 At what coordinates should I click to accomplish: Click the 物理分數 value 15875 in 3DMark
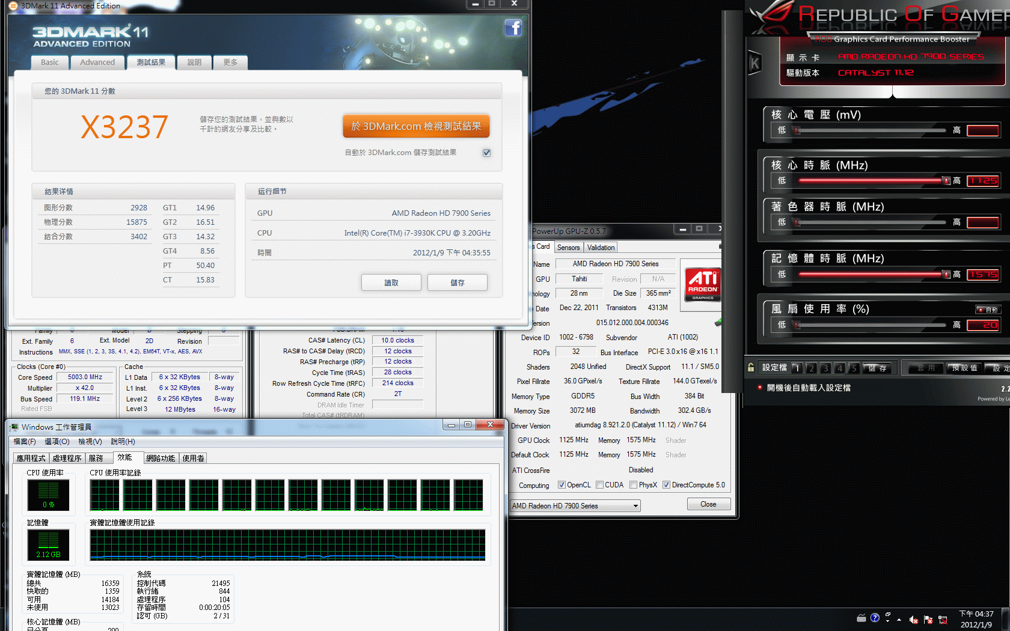point(136,222)
